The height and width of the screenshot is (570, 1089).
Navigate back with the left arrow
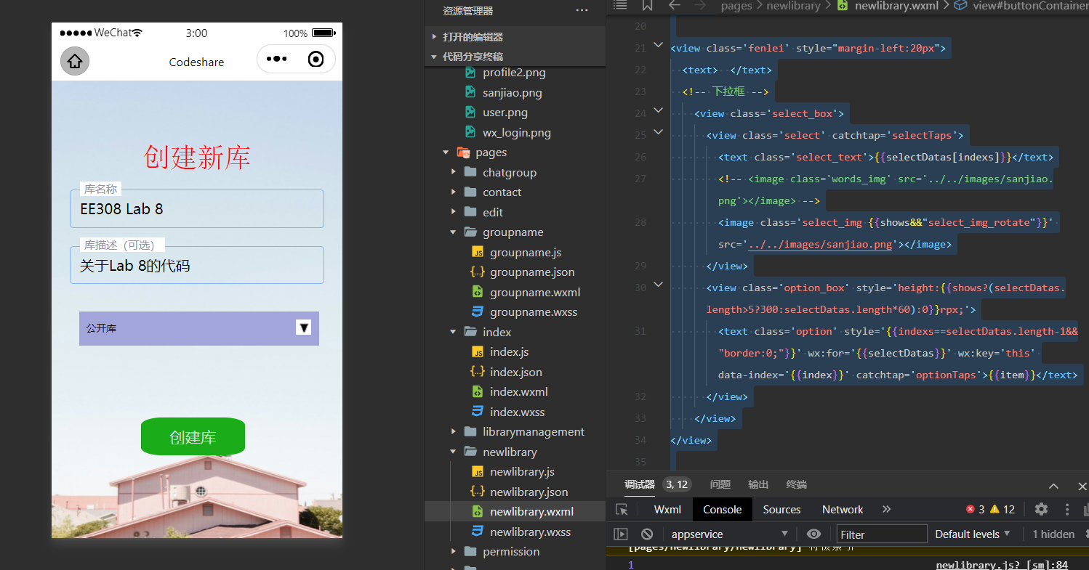(675, 5)
